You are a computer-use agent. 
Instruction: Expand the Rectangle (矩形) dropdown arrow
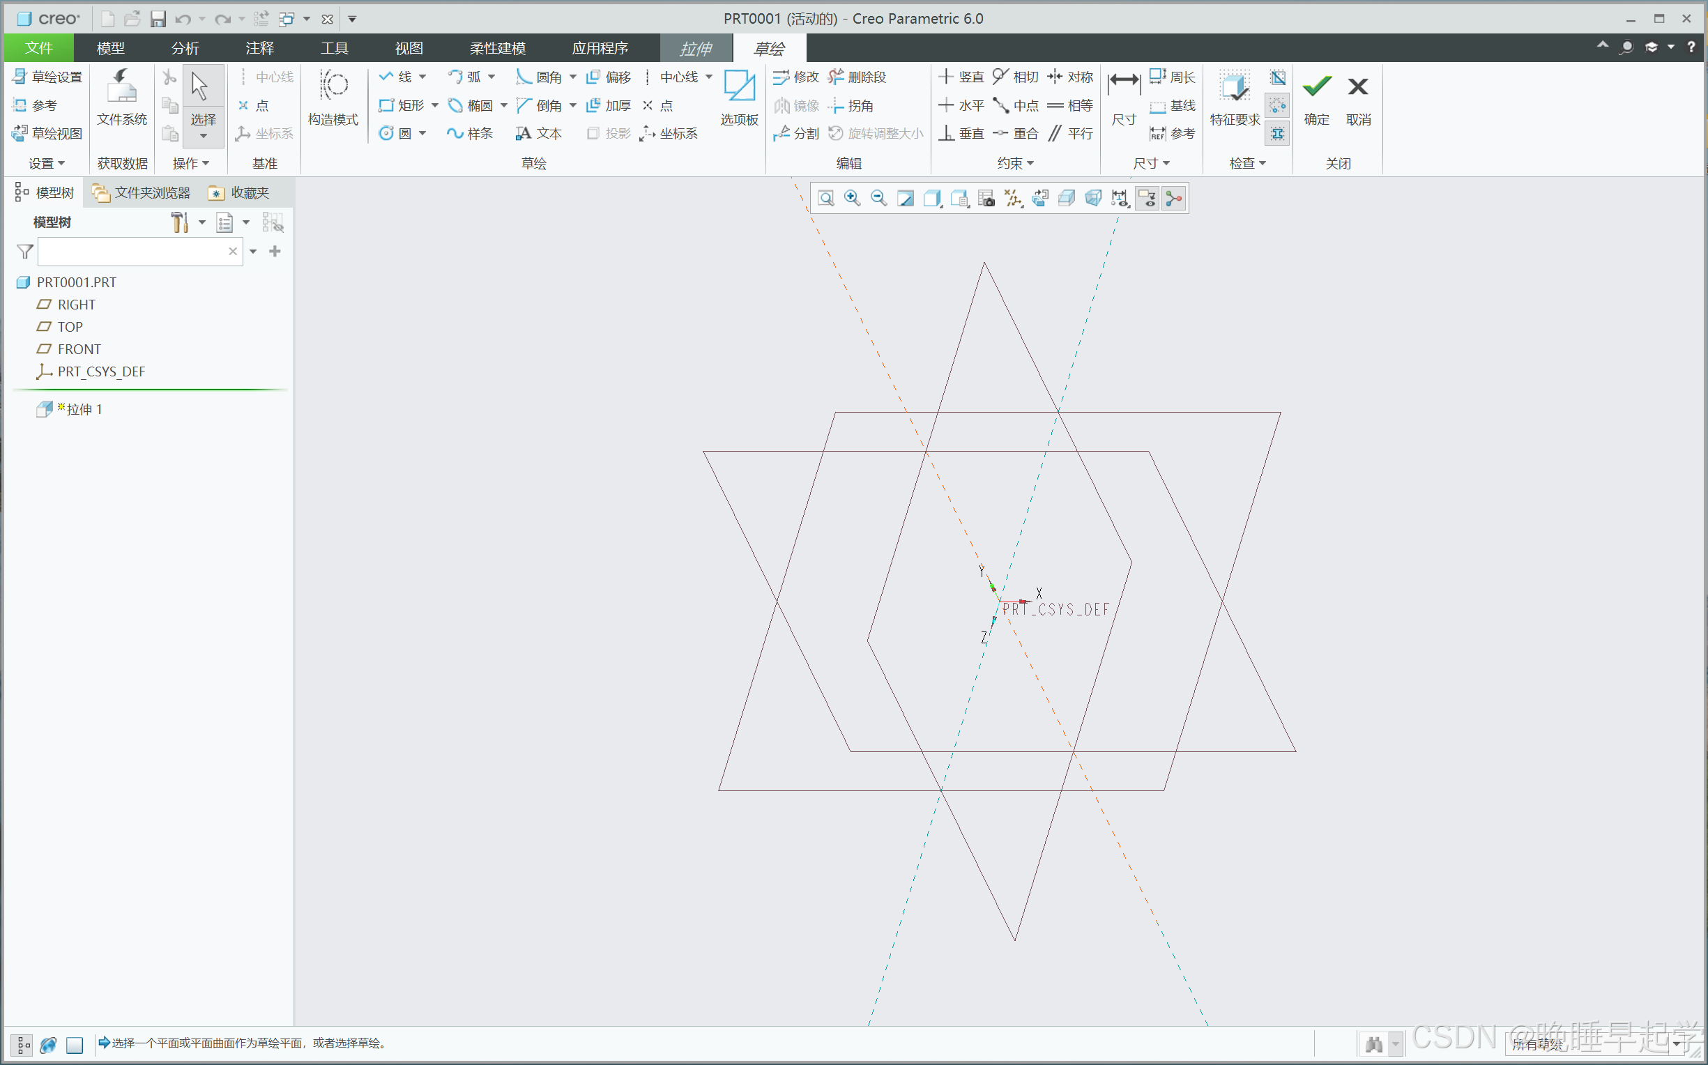click(x=435, y=106)
